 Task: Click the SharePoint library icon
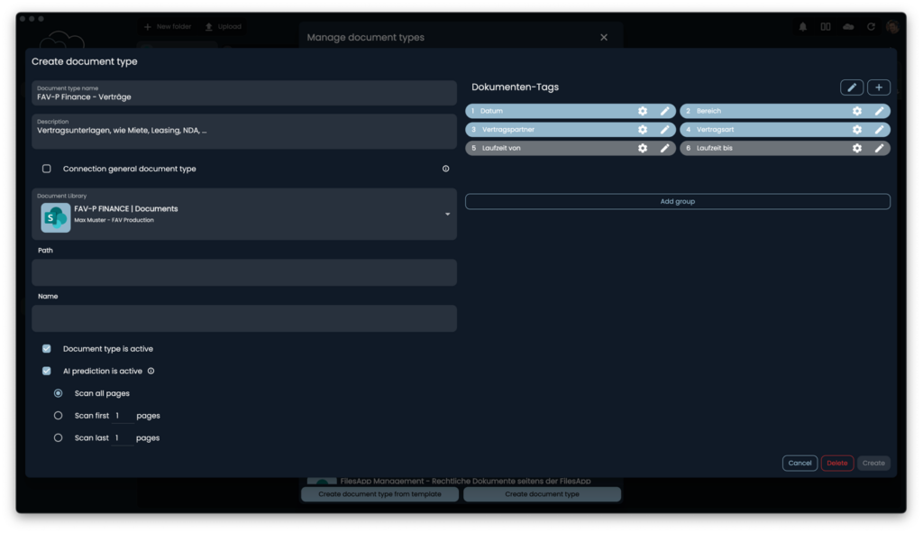(x=55, y=217)
